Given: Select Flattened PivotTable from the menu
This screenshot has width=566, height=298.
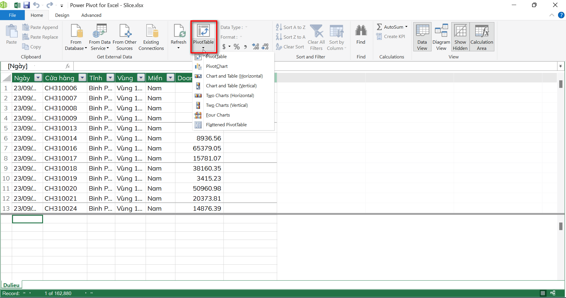Looking at the screenshot, I should click(x=226, y=125).
